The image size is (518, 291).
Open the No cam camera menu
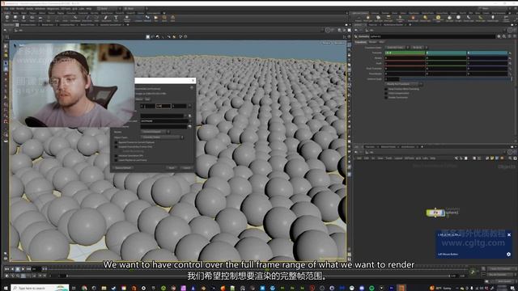click(338, 43)
